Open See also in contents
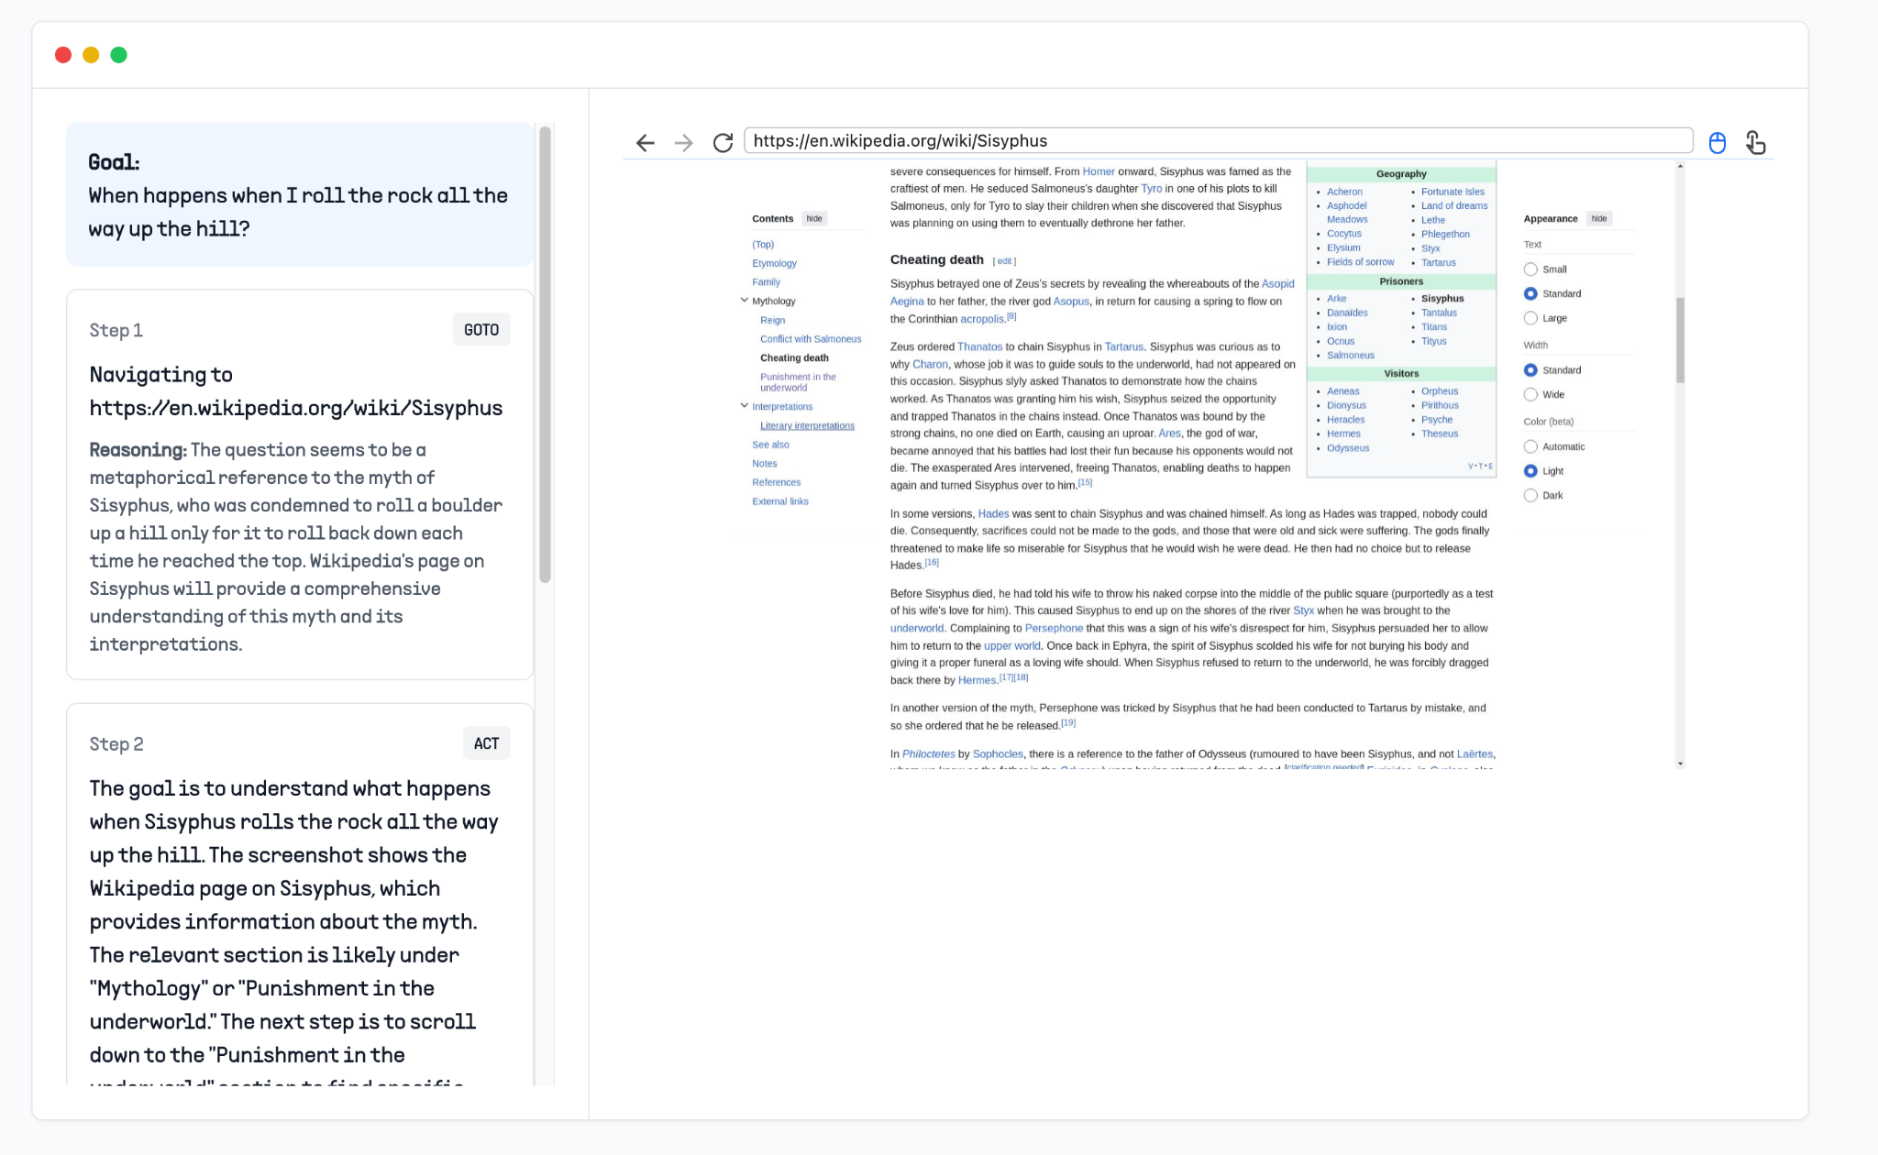The height and width of the screenshot is (1155, 1878). pyautogui.click(x=770, y=445)
